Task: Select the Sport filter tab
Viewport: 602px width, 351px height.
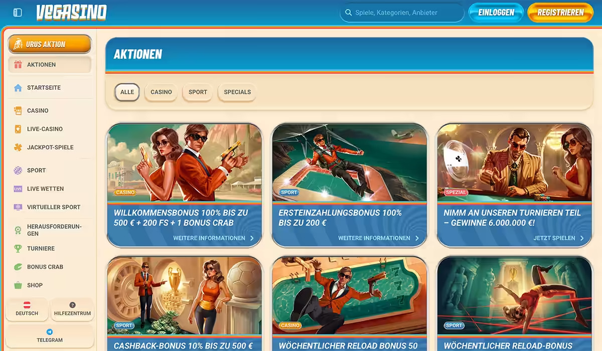Action: [x=198, y=92]
